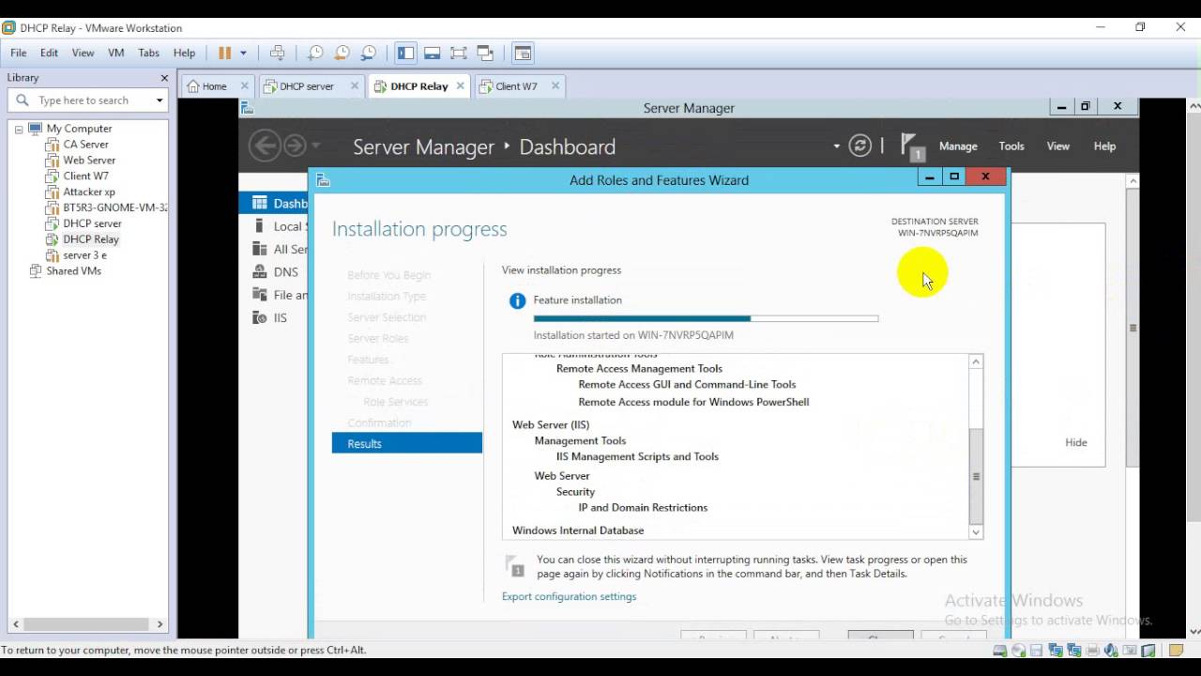
Task: Open the library search options dropdown
Action: pos(160,100)
